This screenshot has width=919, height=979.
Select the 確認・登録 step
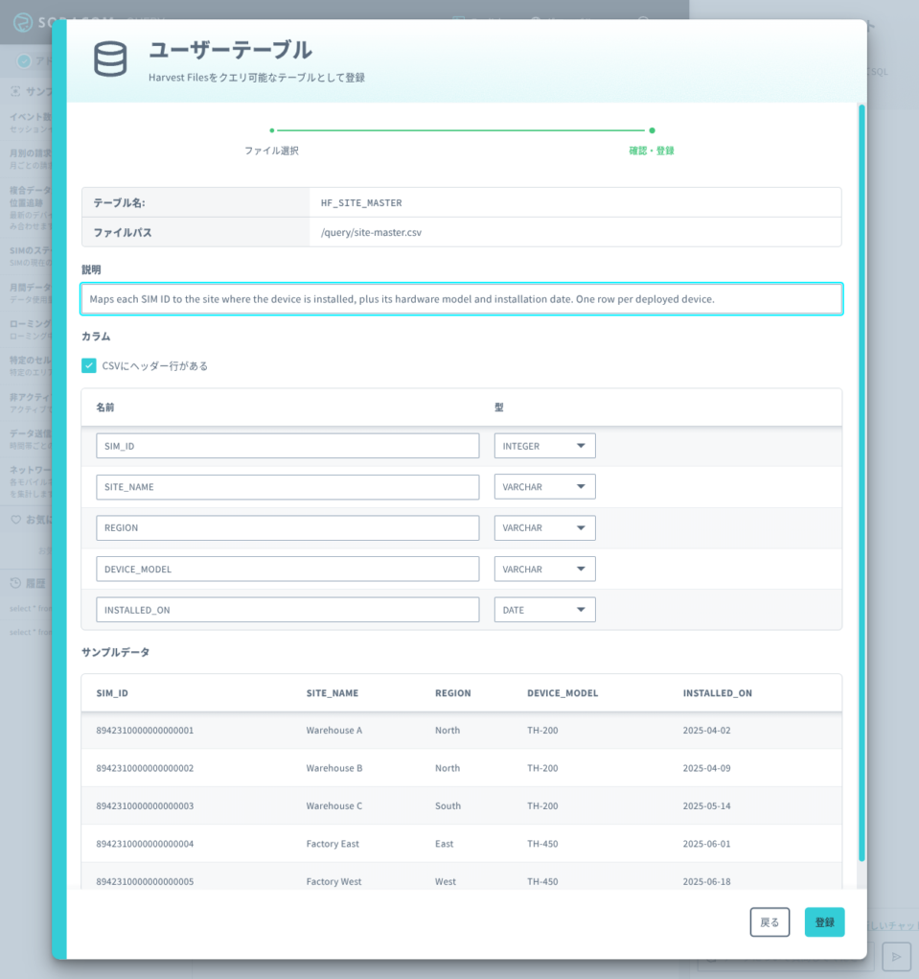(x=652, y=151)
